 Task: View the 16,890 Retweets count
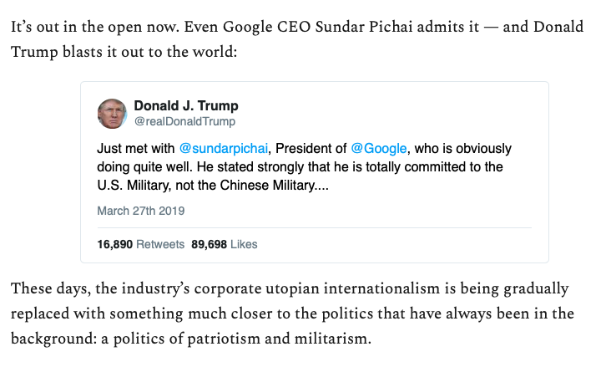(141, 244)
